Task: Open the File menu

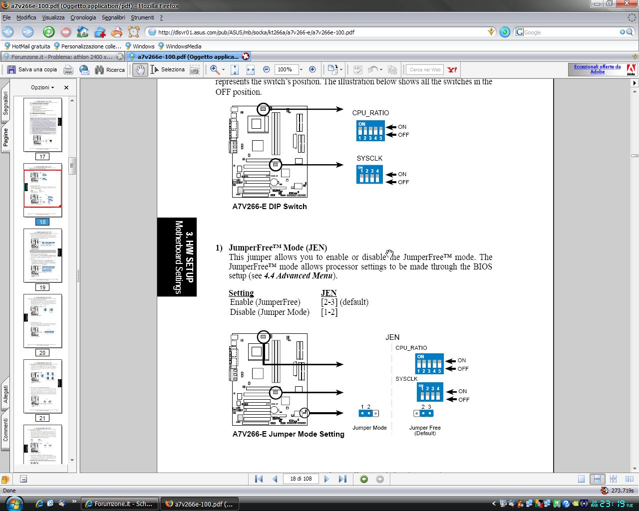Action: [6, 17]
